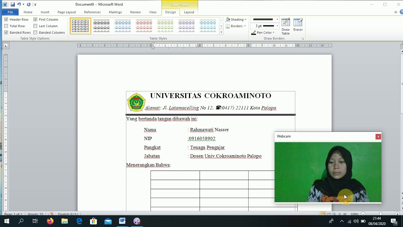Image resolution: width=403 pixels, height=227 pixels.
Task: Apply the gray Light Shading table style
Action: coord(101,26)
